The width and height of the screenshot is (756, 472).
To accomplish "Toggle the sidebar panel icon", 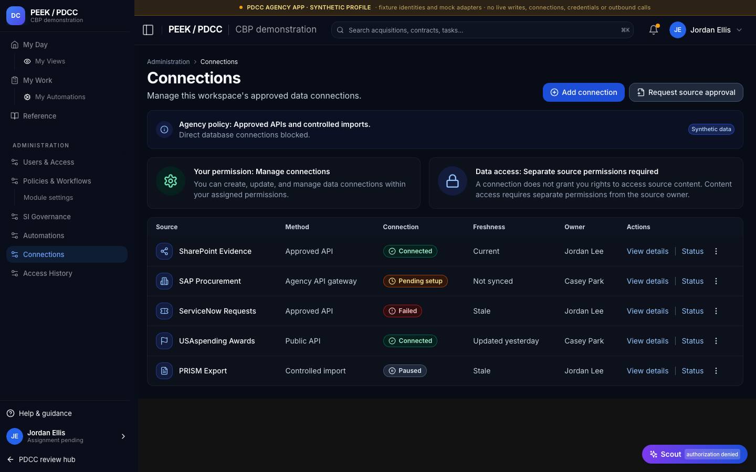I will 148,30.
